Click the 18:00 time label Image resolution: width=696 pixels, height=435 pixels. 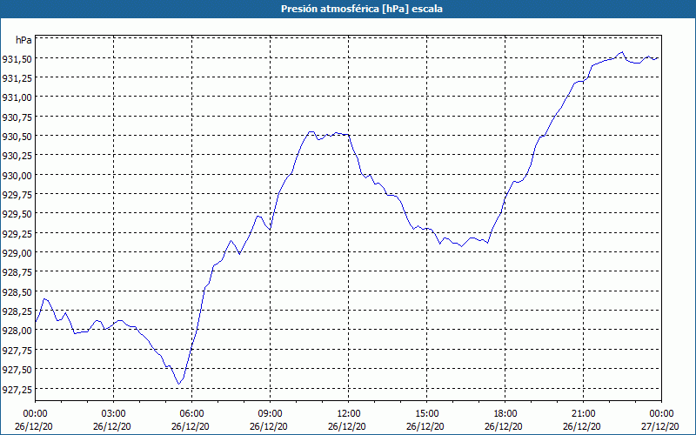point(505,414)
